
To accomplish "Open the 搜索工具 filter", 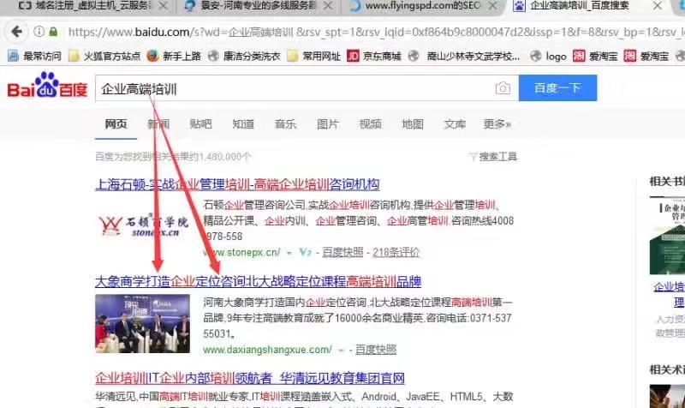I will 493,157.
